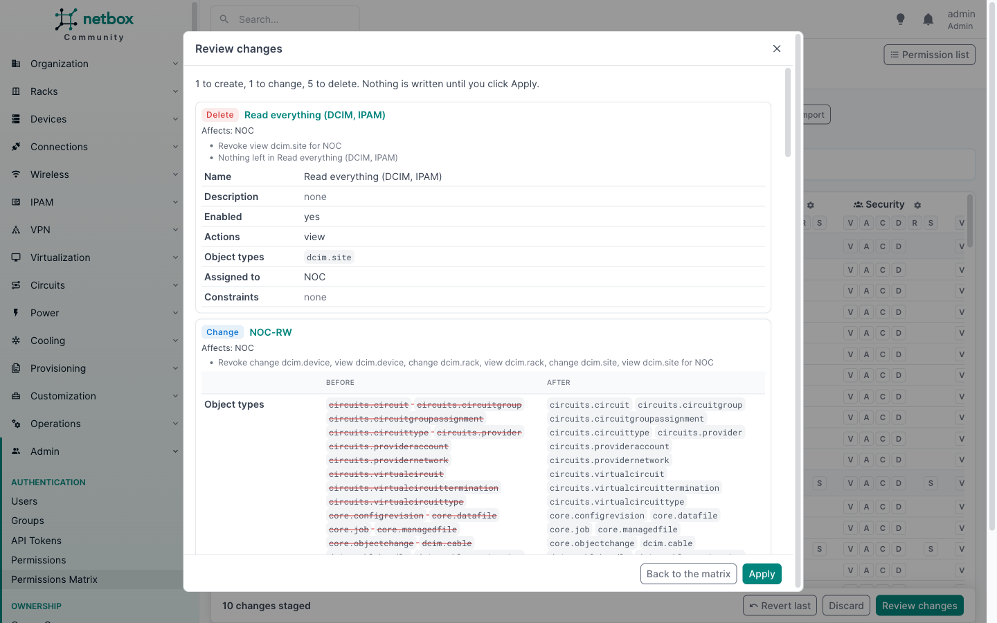Click the Organization menu icon in sidebar
This screenshot has width=997, height=623.
(x=16, y=64)
